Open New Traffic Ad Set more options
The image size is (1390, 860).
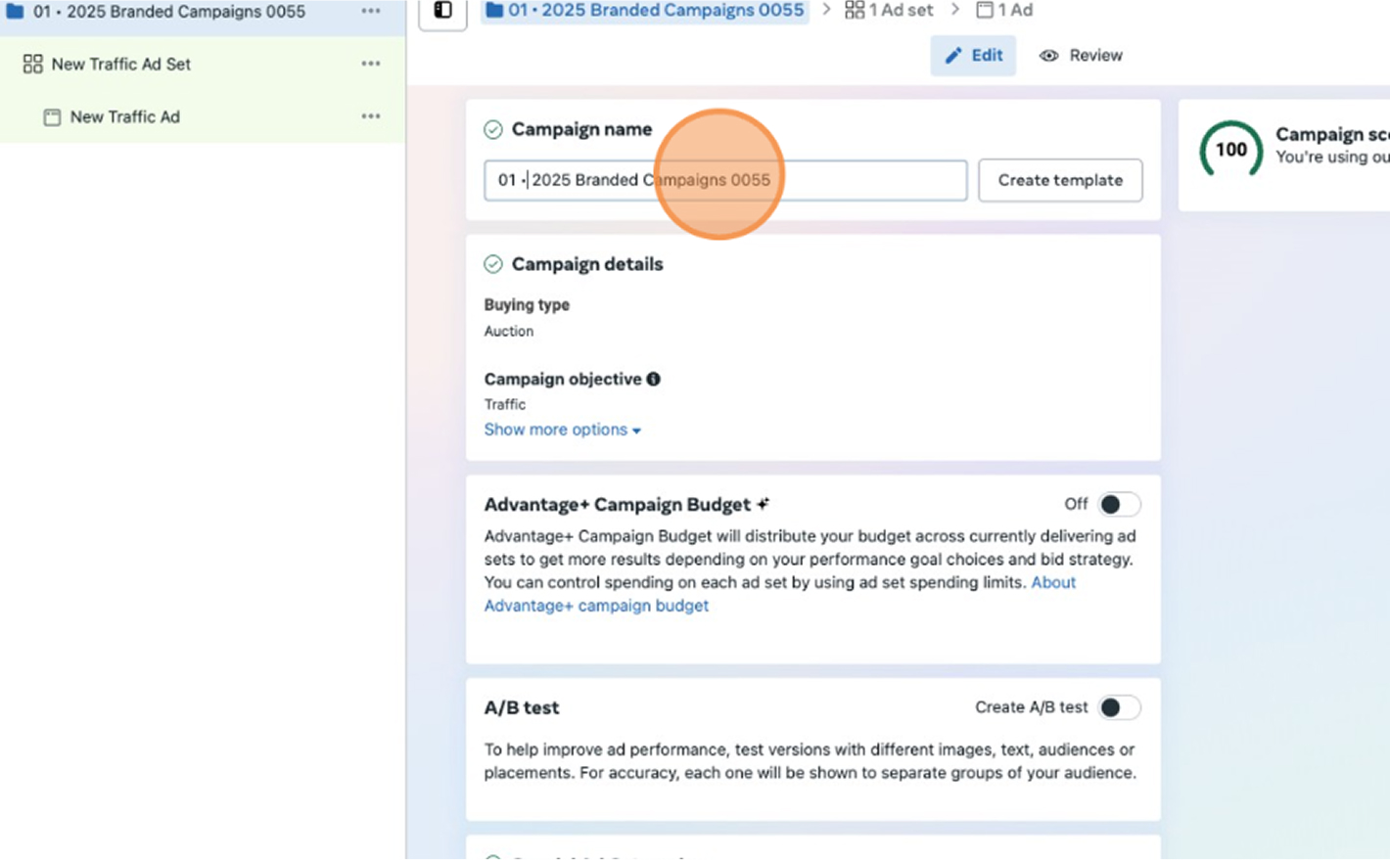(x=371, y=64)
